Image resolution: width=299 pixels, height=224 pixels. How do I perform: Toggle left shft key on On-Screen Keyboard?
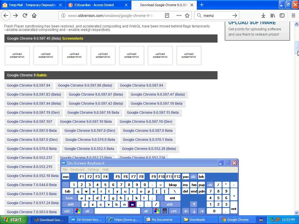coord(71,204)
